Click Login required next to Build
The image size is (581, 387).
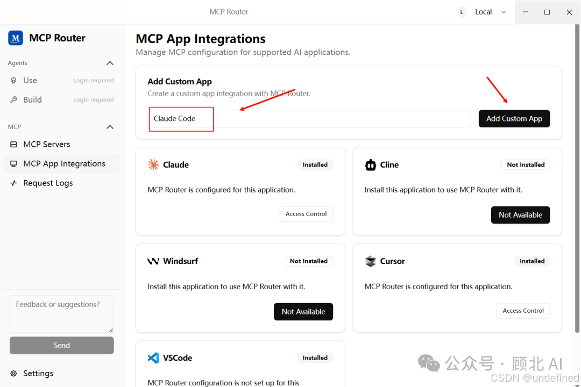click(x=94, y=99)
